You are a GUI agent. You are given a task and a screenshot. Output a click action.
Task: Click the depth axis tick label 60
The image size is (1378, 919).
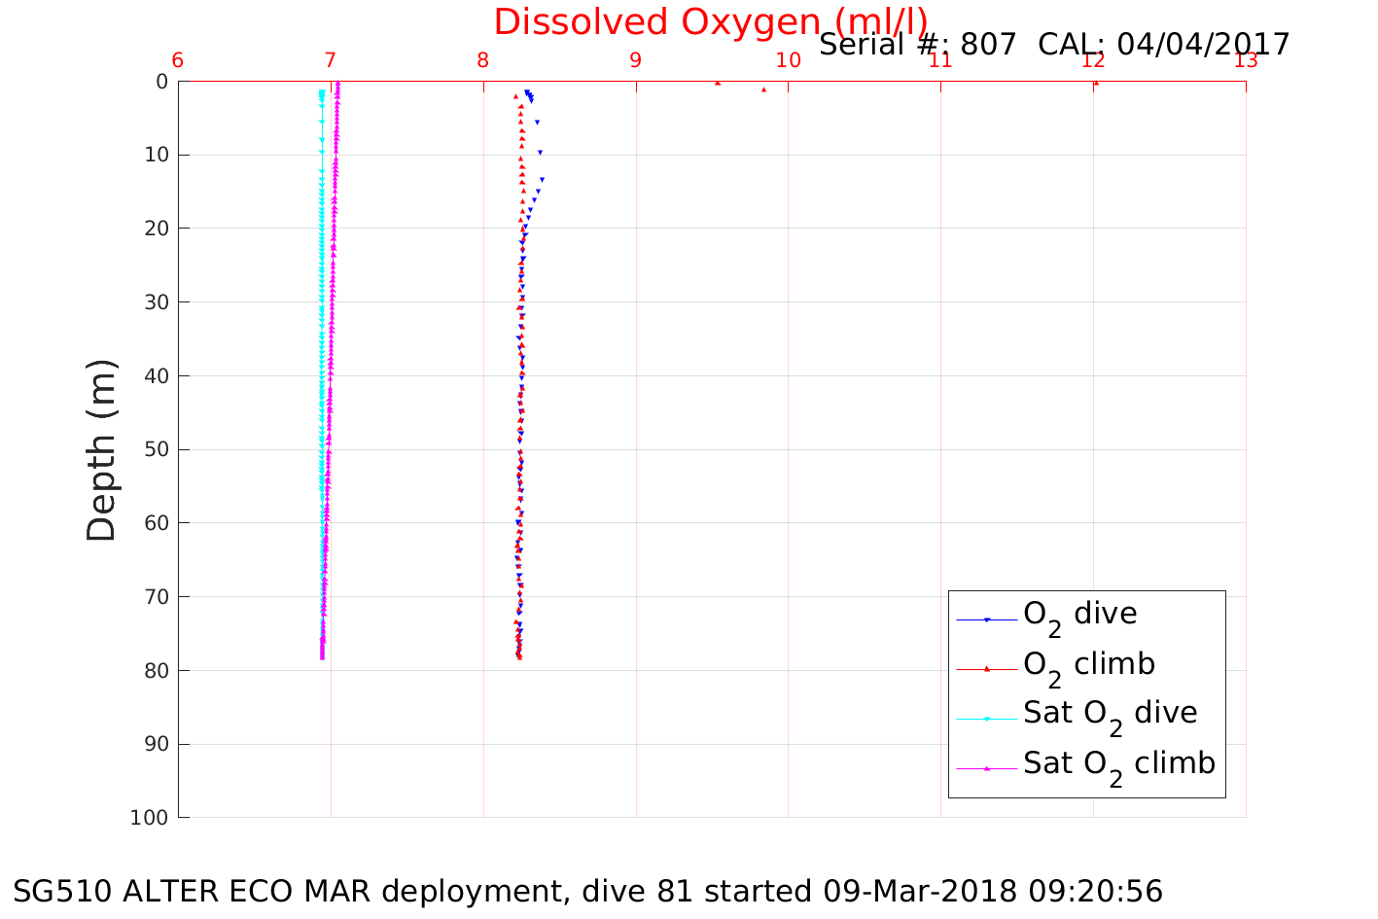(156, 523)
